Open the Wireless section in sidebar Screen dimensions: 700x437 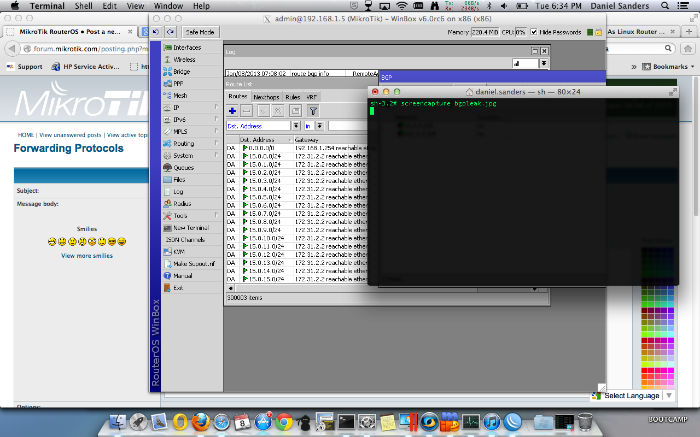coord(184,60)
